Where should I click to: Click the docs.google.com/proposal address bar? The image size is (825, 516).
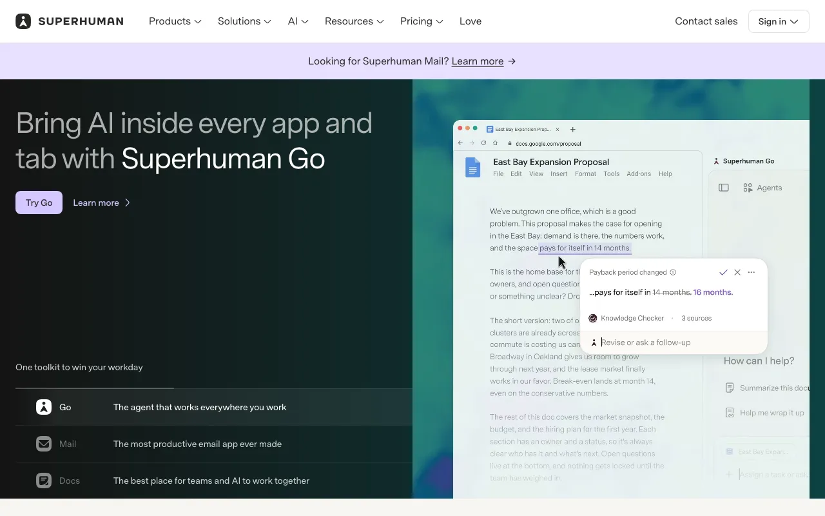tap(548, 144)
